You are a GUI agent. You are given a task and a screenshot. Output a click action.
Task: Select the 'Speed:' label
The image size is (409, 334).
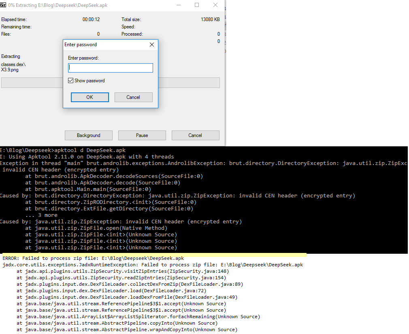tap(128, 27)
